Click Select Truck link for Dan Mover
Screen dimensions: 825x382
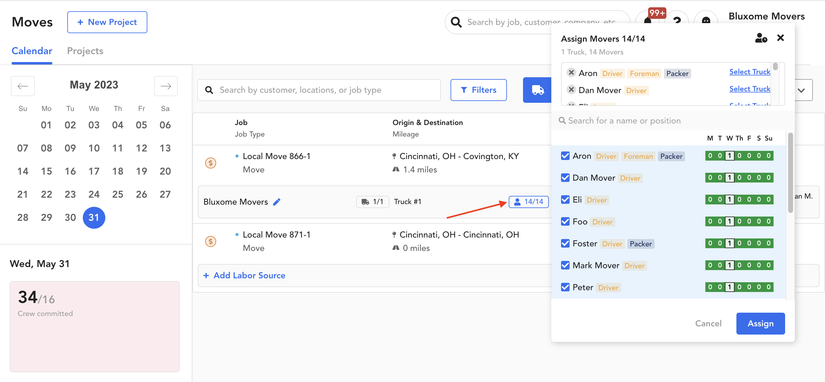[x=750, y=89]
